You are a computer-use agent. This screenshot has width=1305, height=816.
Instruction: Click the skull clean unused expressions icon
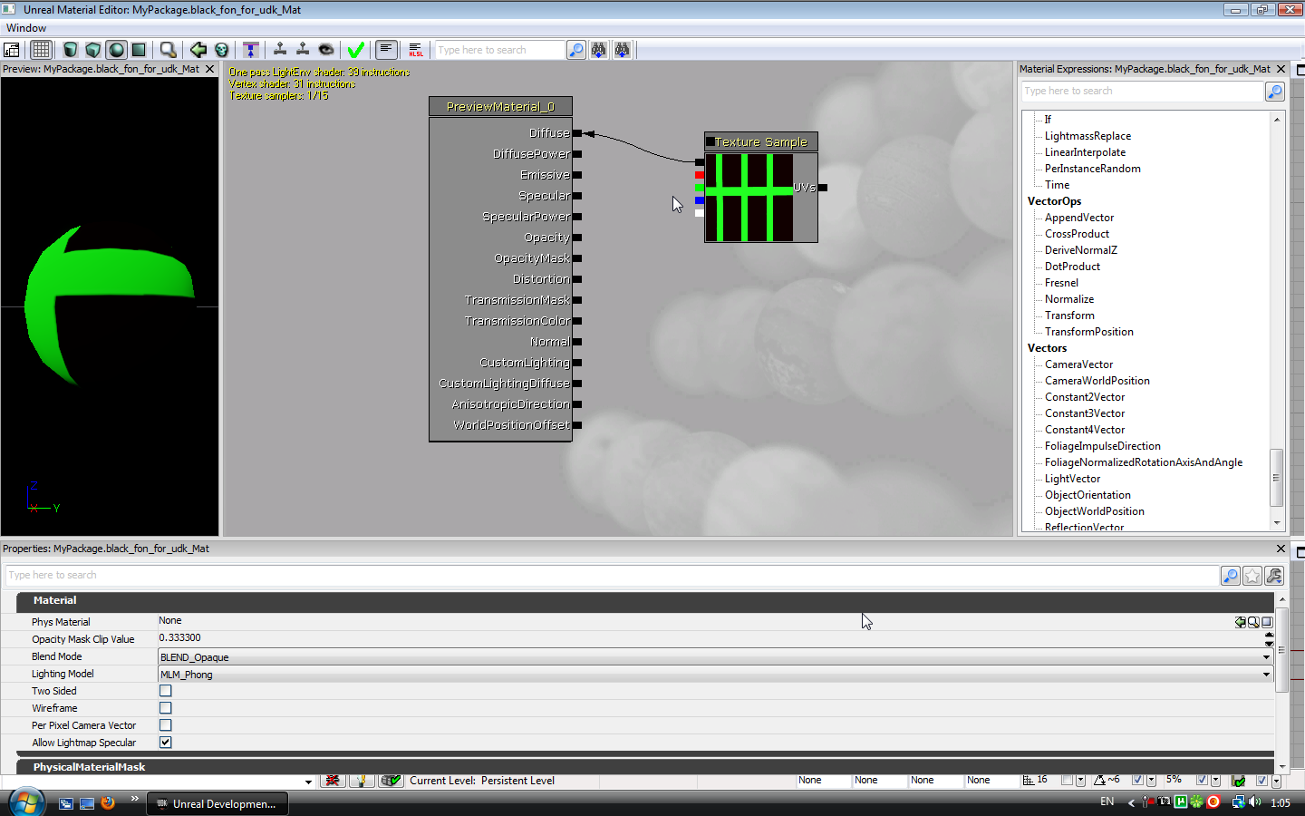coord(222,50)
